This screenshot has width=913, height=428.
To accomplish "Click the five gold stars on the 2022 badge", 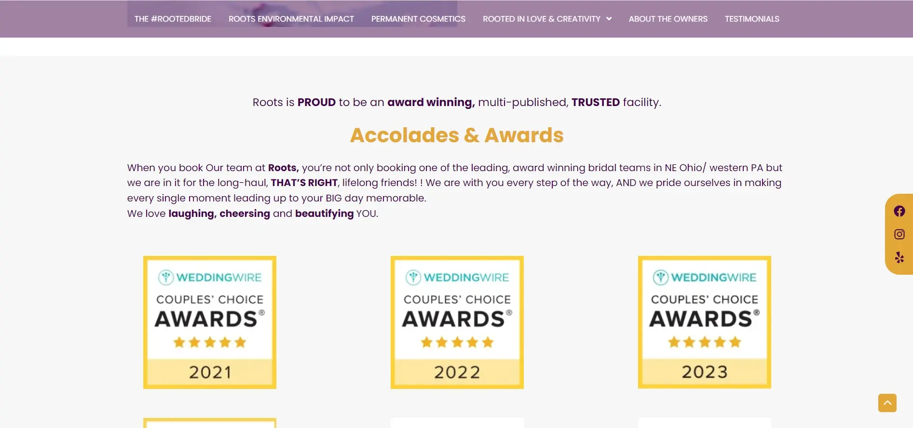I will click(x=457, y=342).
